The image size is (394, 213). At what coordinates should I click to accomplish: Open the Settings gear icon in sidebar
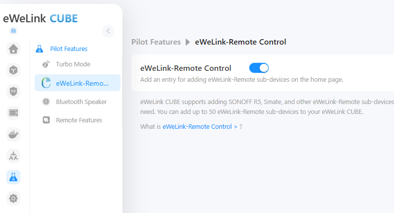point(13,198)
